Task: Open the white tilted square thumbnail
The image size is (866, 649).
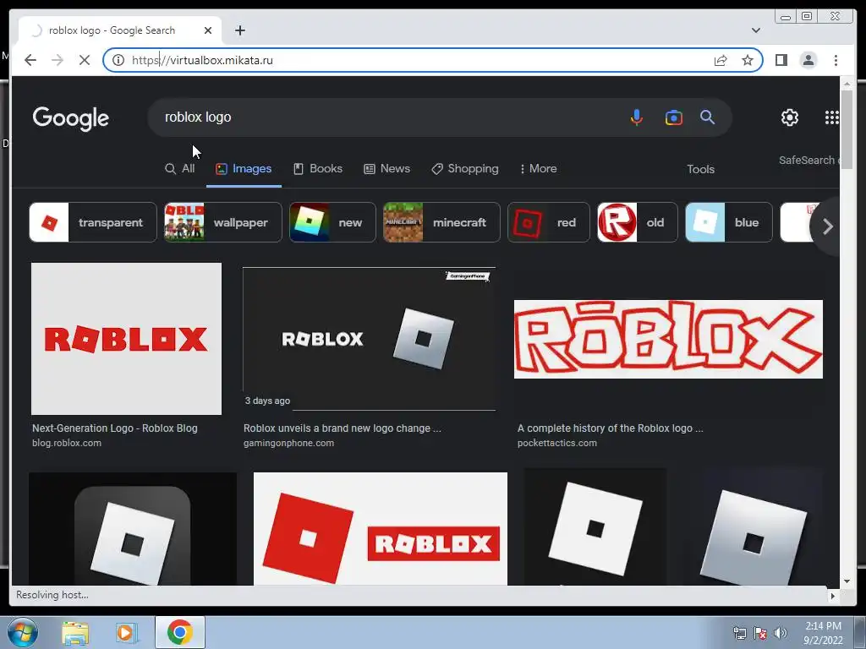Action: tap(595, 526)
